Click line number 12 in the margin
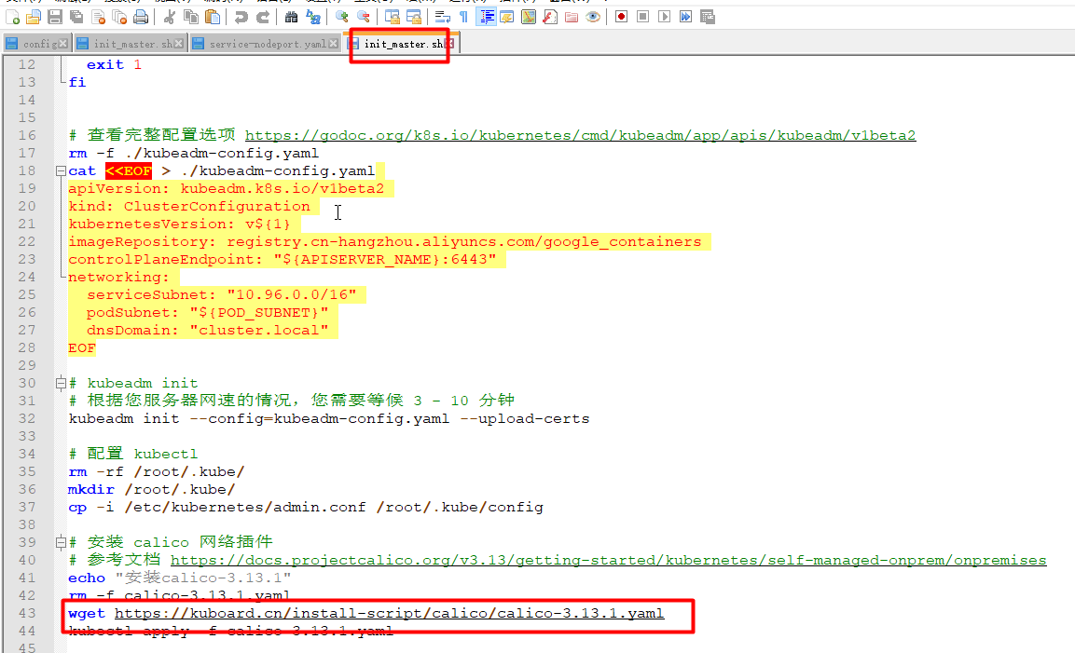 (27, 64)
